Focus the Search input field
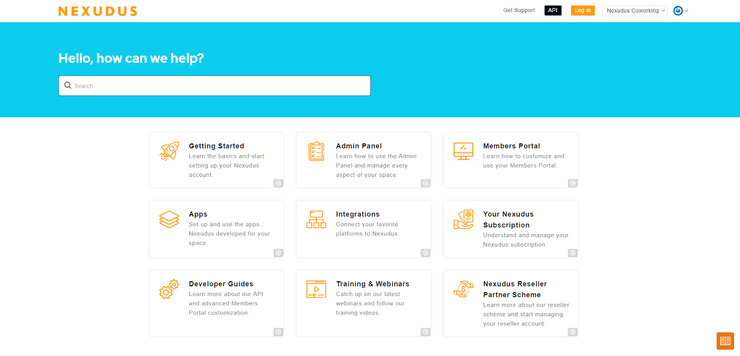 point(215,86)
